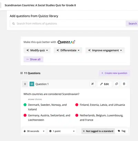This screenshot has height=141, width=138.
Task: Click 'Add questions from Quizizz library' heading
Action: (x=34, y=16)
